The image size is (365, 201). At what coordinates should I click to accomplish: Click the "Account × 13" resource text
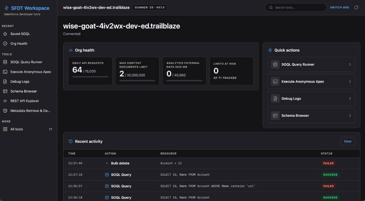tap(171, 163)
